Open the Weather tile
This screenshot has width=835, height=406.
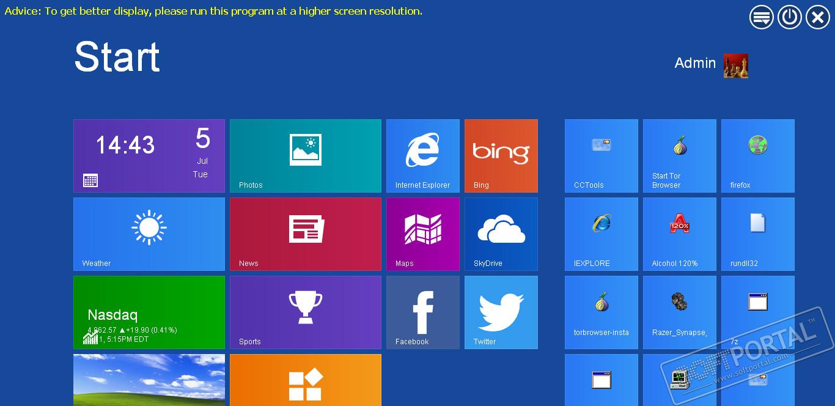tap(149, 234)
